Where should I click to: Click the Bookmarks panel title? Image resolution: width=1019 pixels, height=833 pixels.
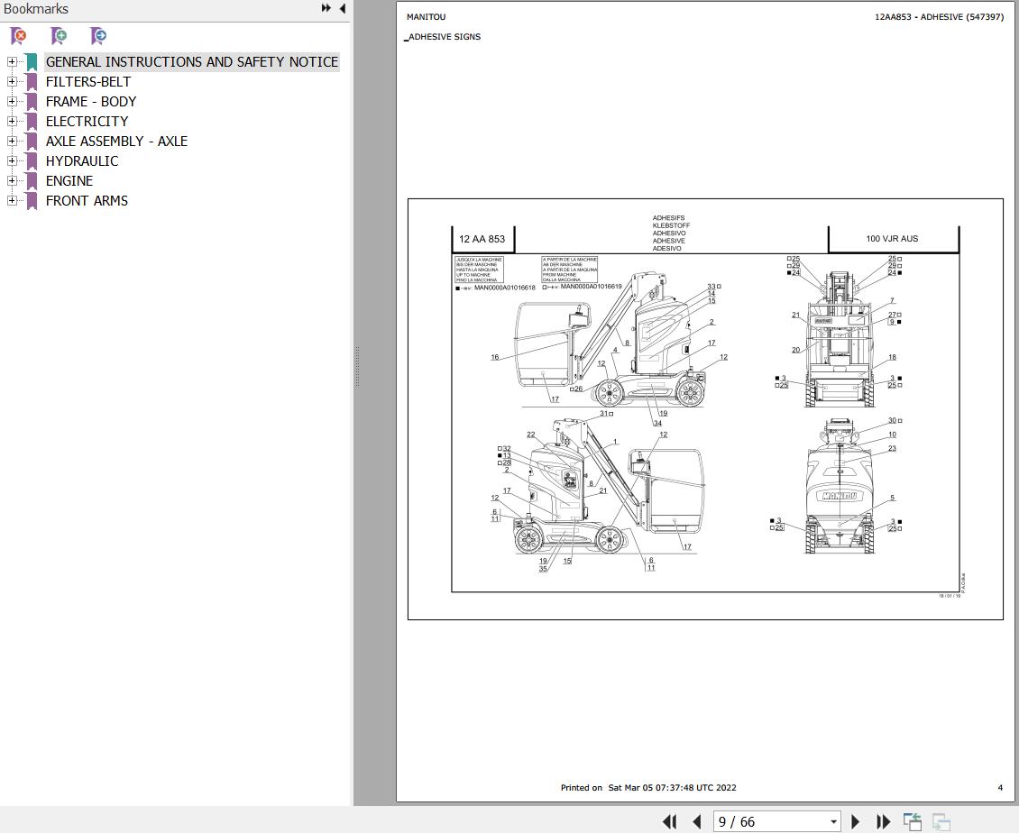36,9
